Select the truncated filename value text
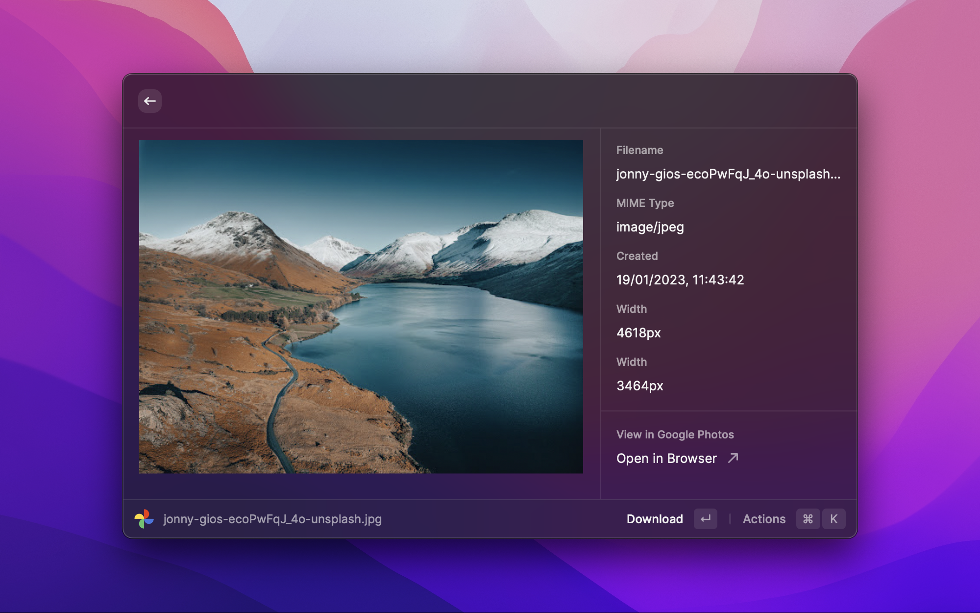The width and height of the screenshot is (980, 613). [728, 174]
